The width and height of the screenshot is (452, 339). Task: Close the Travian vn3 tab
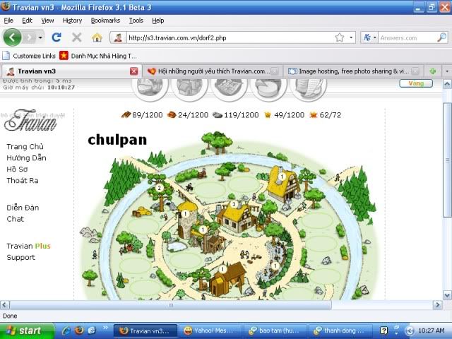pos(133,71)
